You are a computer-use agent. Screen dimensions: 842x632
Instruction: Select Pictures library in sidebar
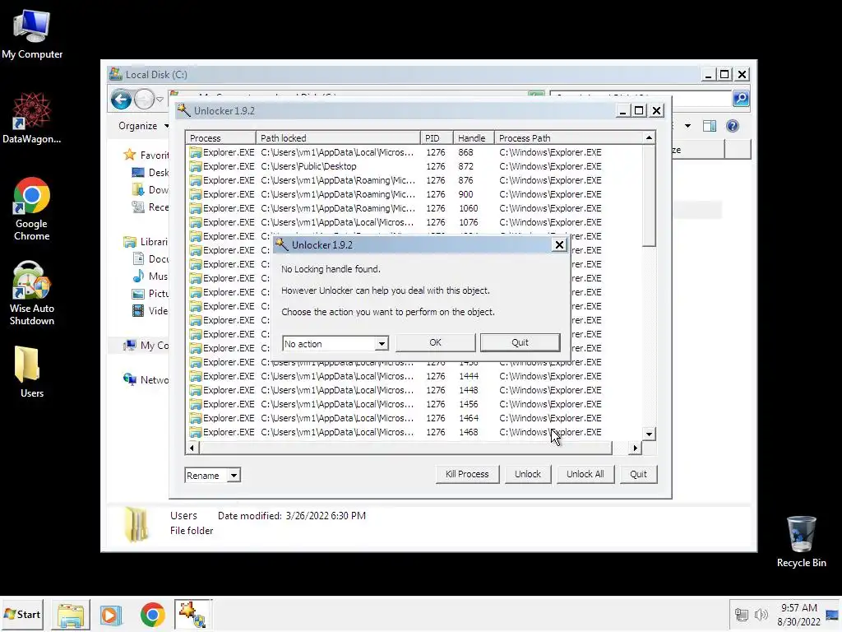coord(150,294)
